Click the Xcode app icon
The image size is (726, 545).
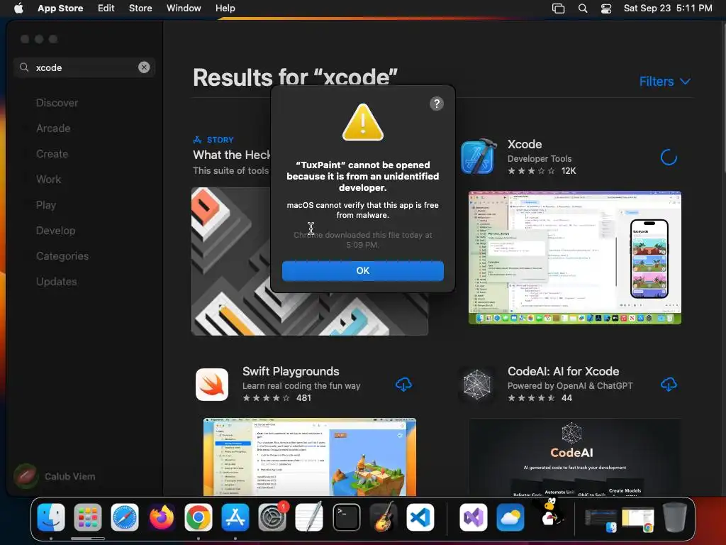tap(479, 156)
